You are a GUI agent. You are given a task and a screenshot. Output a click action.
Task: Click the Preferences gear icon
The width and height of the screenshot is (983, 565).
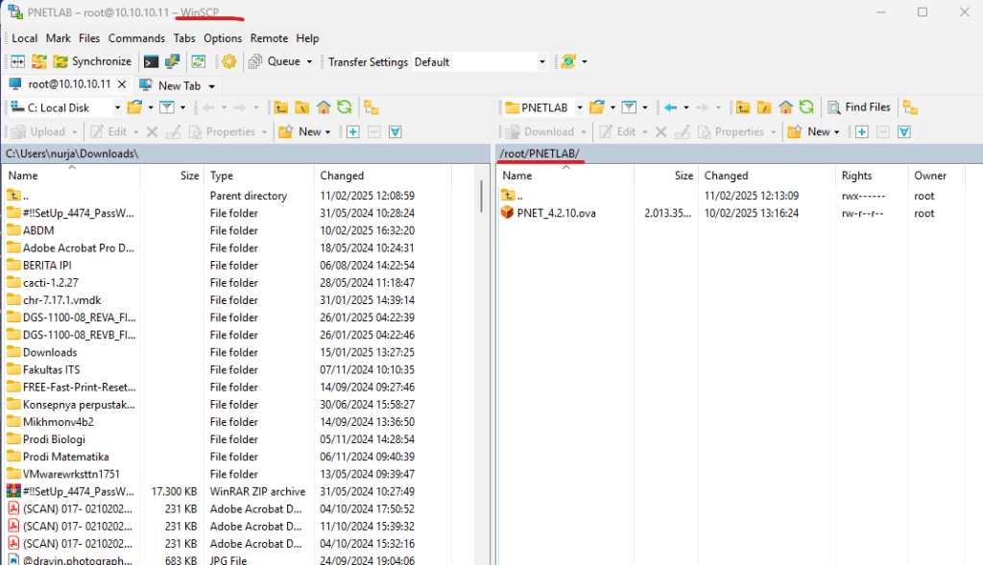228,61
